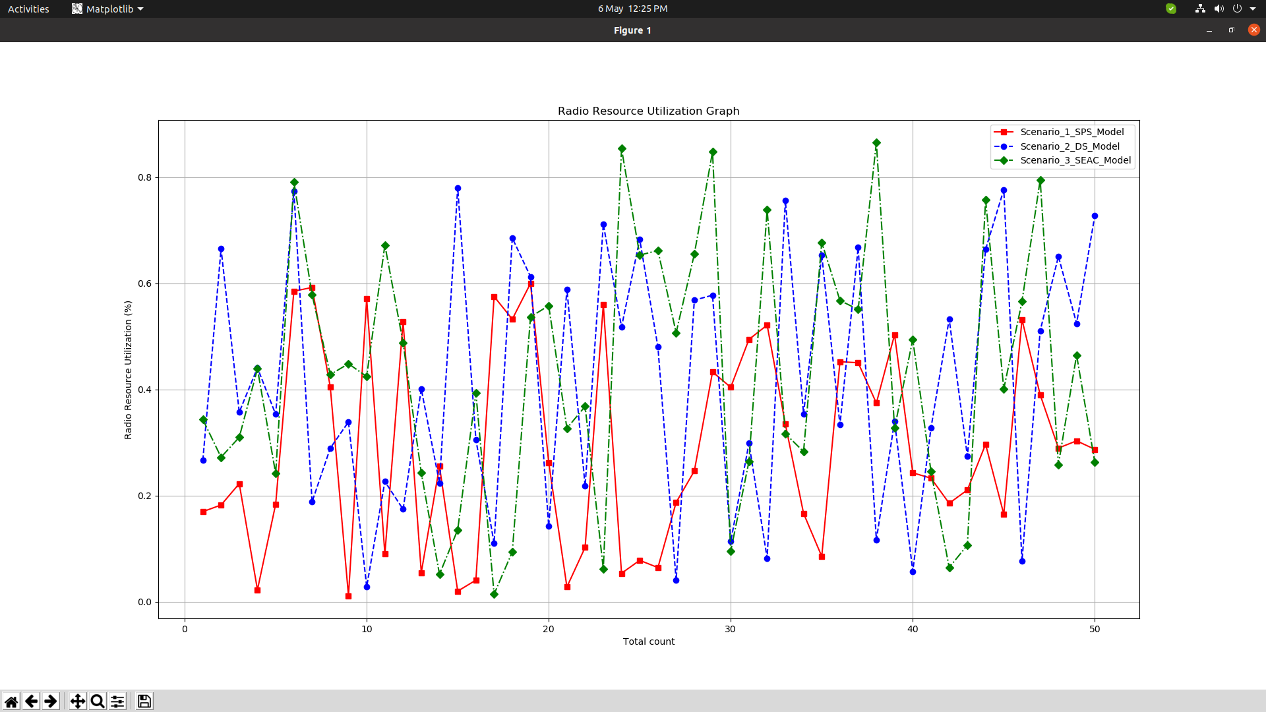Click the Scenario_1_SPS_Model legend entry
Screen dimensions: 1266x712
[x=1071, y=132]
